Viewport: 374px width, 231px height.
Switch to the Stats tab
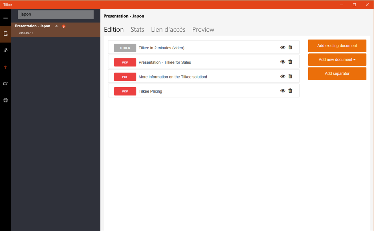pyautogui.click(x=137, y=30)
